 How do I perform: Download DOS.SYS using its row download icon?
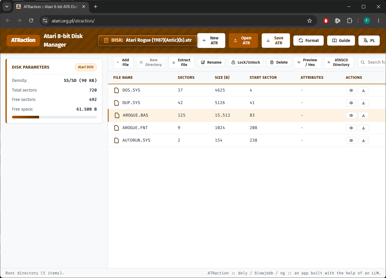[x=364, y=90]
